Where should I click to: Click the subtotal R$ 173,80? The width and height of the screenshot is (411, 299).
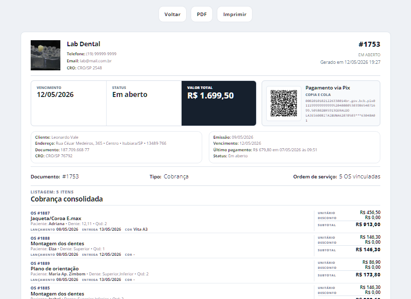click(x=368, y=275)
